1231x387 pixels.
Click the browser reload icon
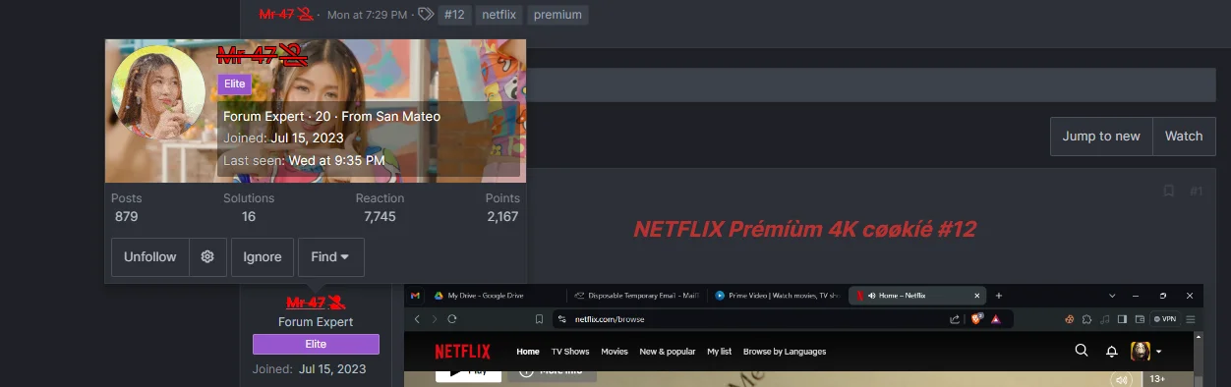pyautogui.click(x=452, y=319)
